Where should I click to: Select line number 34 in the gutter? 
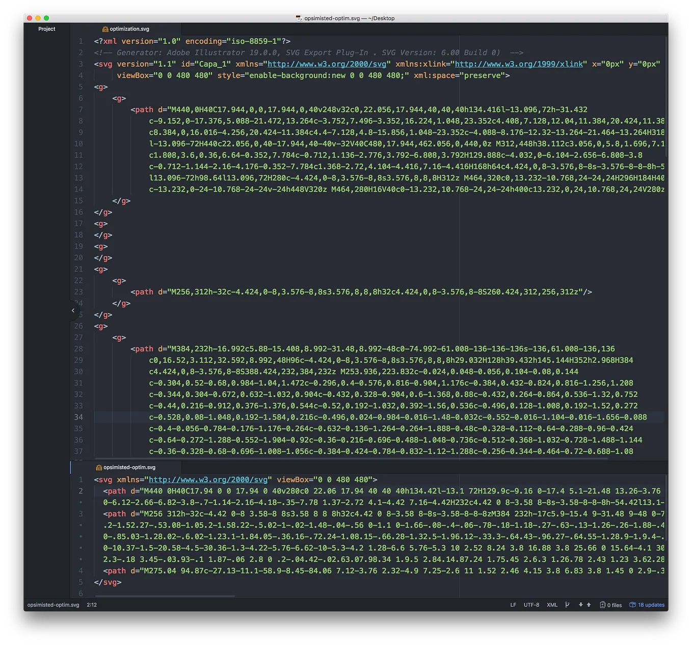78,417
